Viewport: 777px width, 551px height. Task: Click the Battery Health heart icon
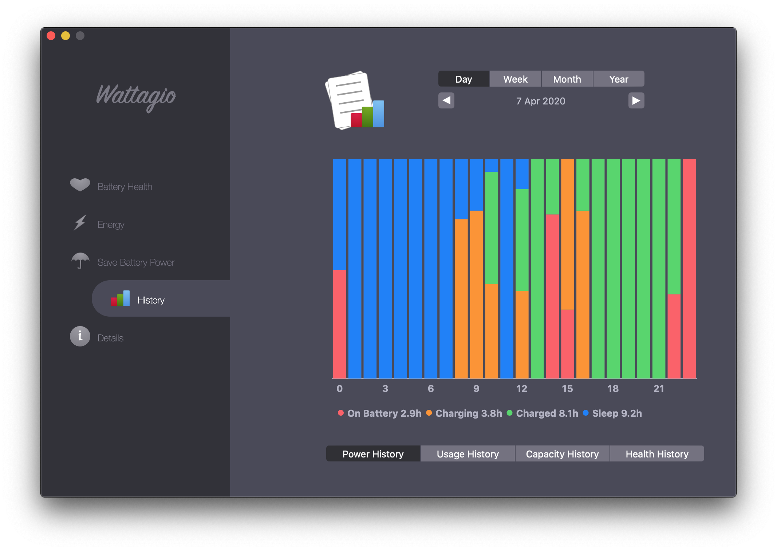(x=80, y=185)
